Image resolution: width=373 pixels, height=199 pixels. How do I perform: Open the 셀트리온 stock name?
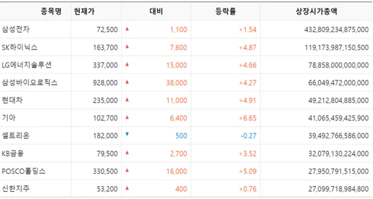point(16,136)
